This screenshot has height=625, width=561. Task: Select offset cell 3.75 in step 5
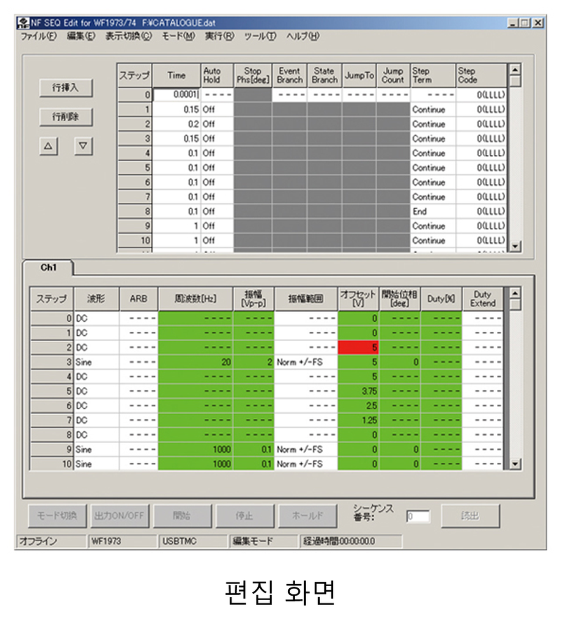(358, 391)
